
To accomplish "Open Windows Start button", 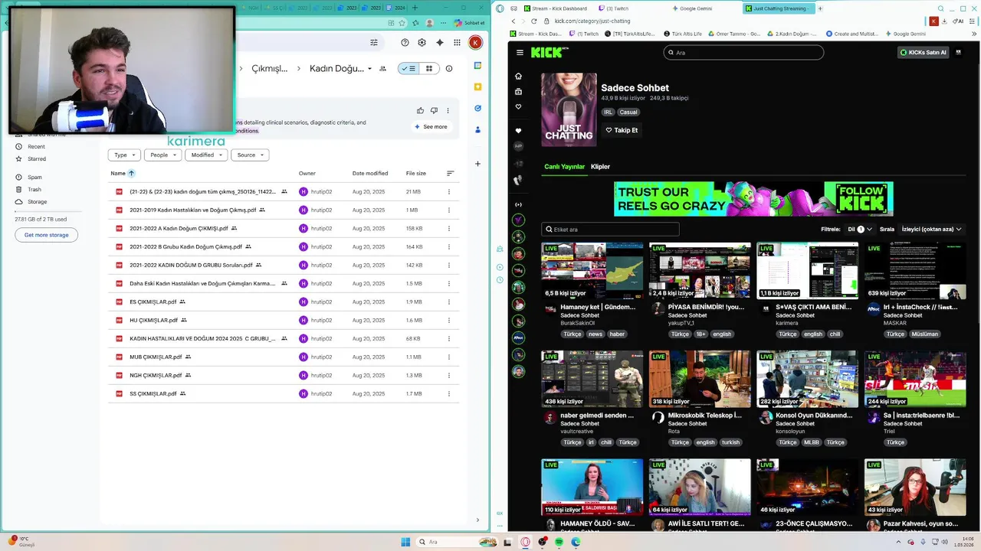I will [x=405, y=542].
